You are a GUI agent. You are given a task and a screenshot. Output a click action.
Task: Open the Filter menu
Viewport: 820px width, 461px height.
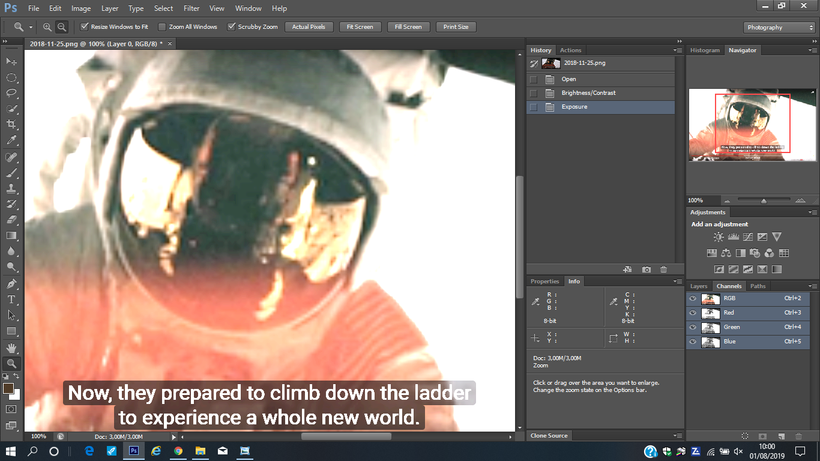pyautogui.click(x=191, y=8)
